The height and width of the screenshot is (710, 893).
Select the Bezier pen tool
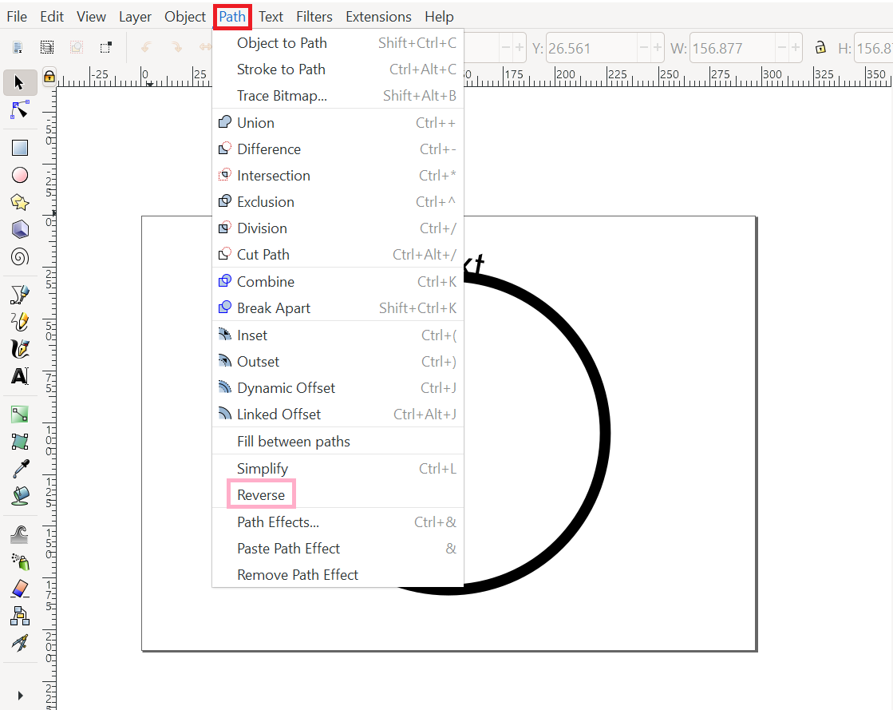point(19,295)
